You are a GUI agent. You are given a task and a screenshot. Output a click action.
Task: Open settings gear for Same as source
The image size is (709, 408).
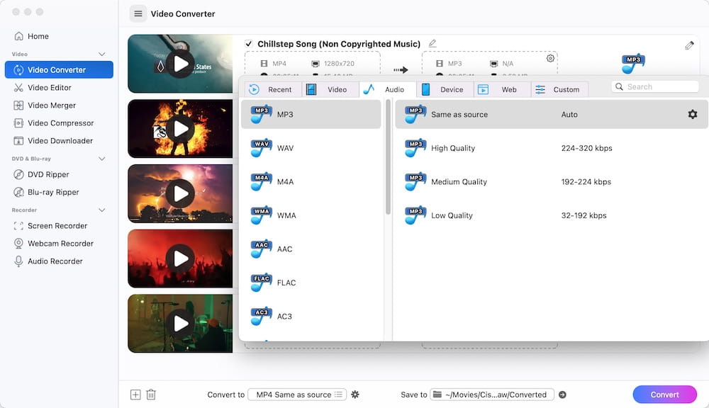tap(692, 114)
